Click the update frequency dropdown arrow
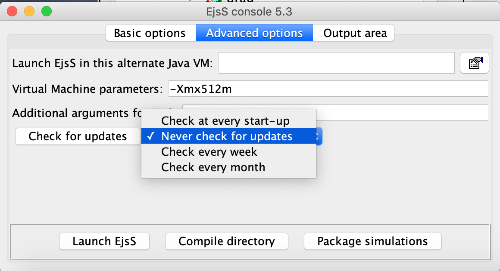Viewport: 500px width, 271px height. pos(319,137)
